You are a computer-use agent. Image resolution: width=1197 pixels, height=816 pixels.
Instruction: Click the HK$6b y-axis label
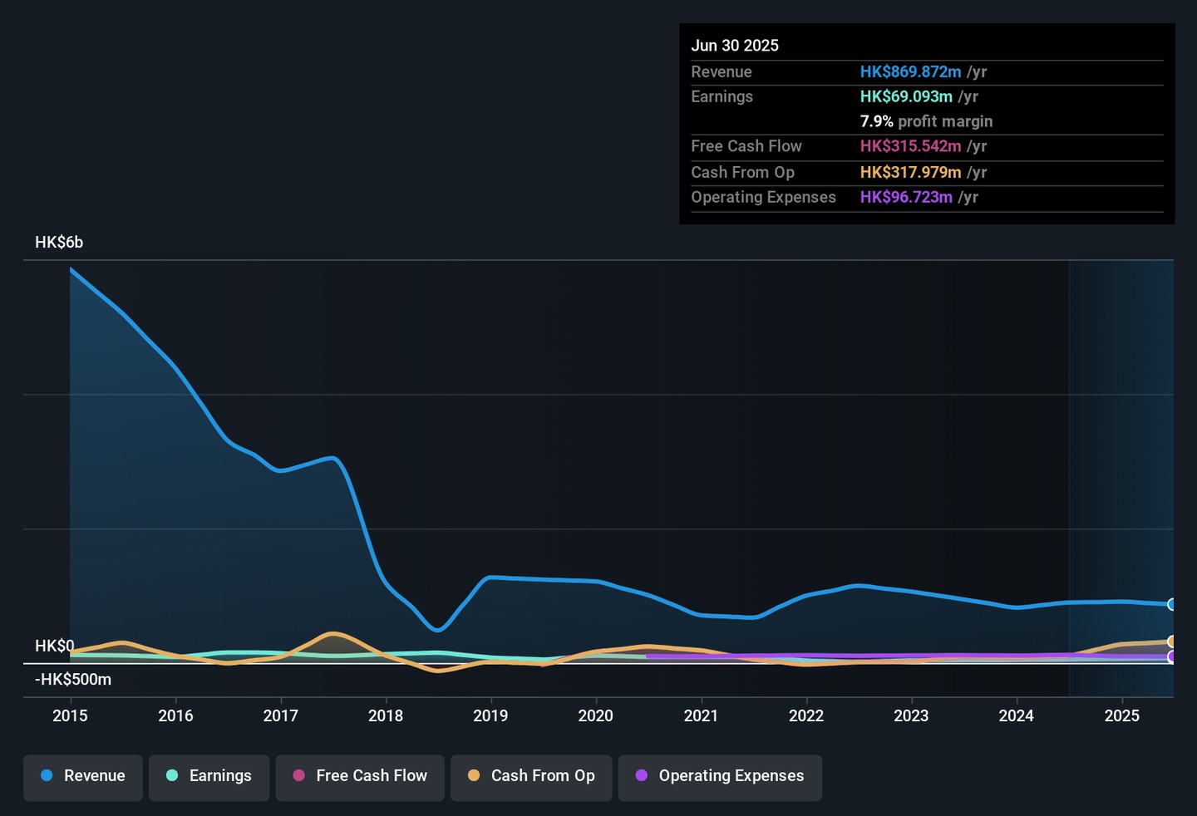59,243
